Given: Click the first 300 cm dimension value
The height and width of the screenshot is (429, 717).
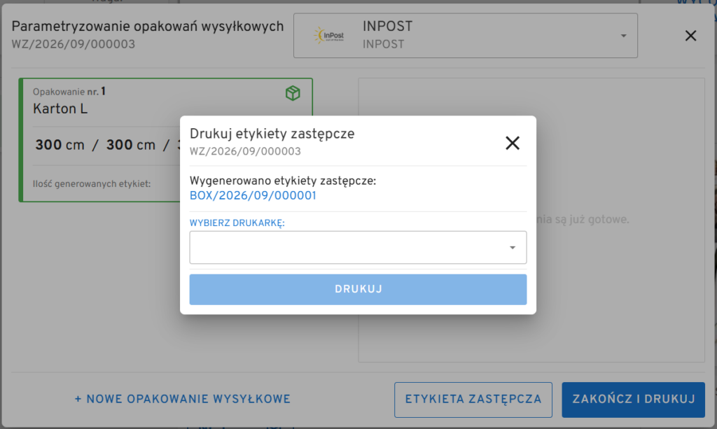Looking at the screenshot, I should 60,146.
